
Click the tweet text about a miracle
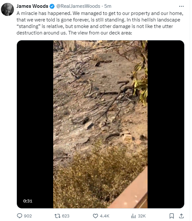100,23
